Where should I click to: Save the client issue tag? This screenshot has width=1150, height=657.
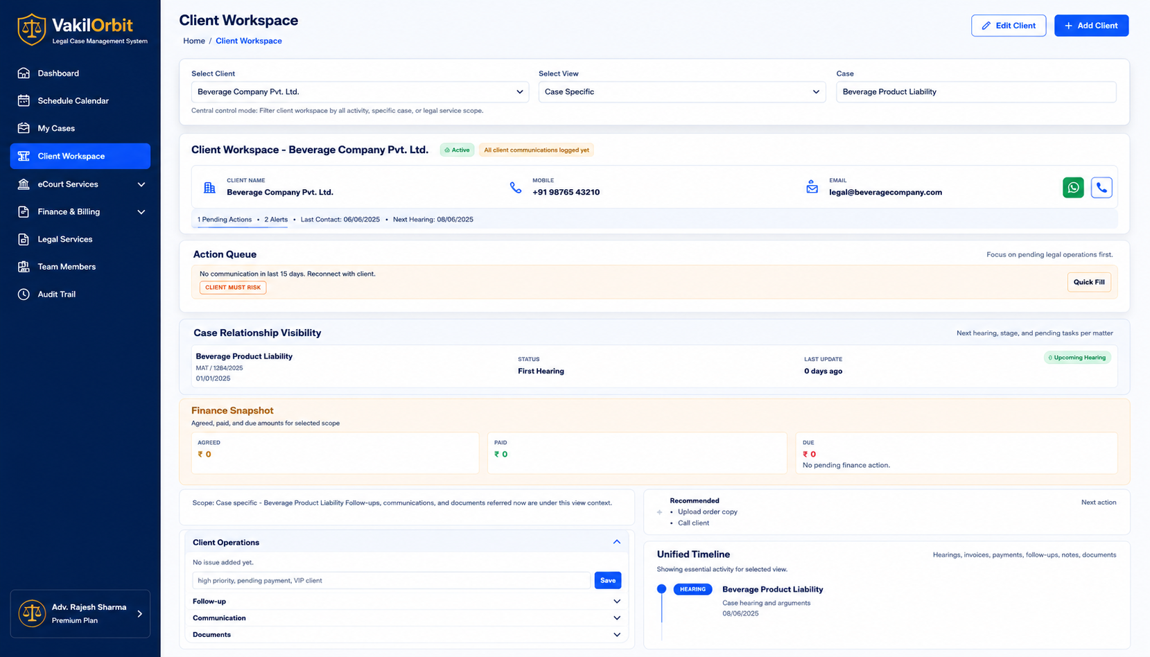coord(608,580)
